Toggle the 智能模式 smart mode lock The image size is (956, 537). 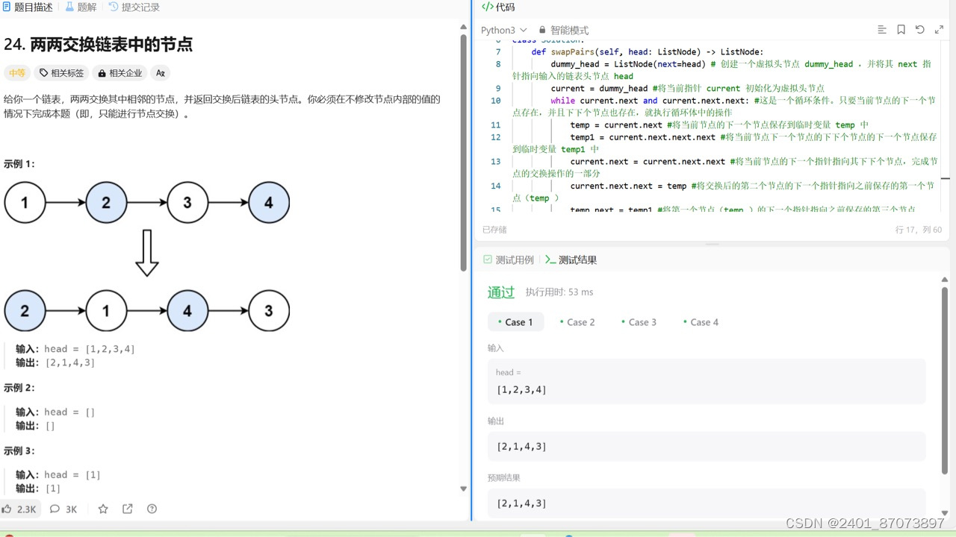563,30
